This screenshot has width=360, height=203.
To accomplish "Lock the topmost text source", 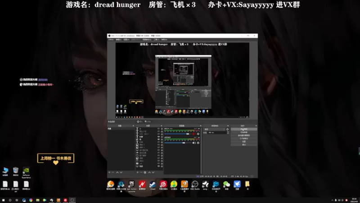I will 162,129.
